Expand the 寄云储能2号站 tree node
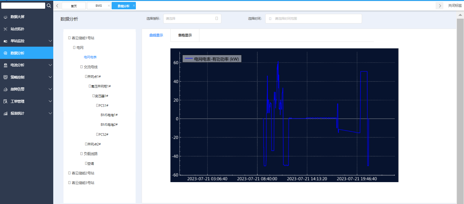This screenshot has width=464, height=204. coord(69,173)
